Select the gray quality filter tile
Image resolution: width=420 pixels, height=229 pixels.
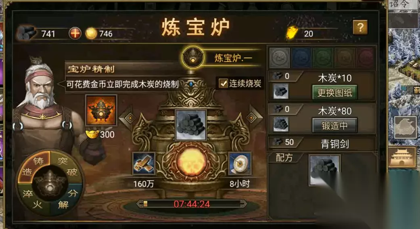(x=279, y=58)
